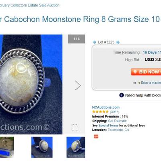Open Escondido, CA location link

[118, 130]
